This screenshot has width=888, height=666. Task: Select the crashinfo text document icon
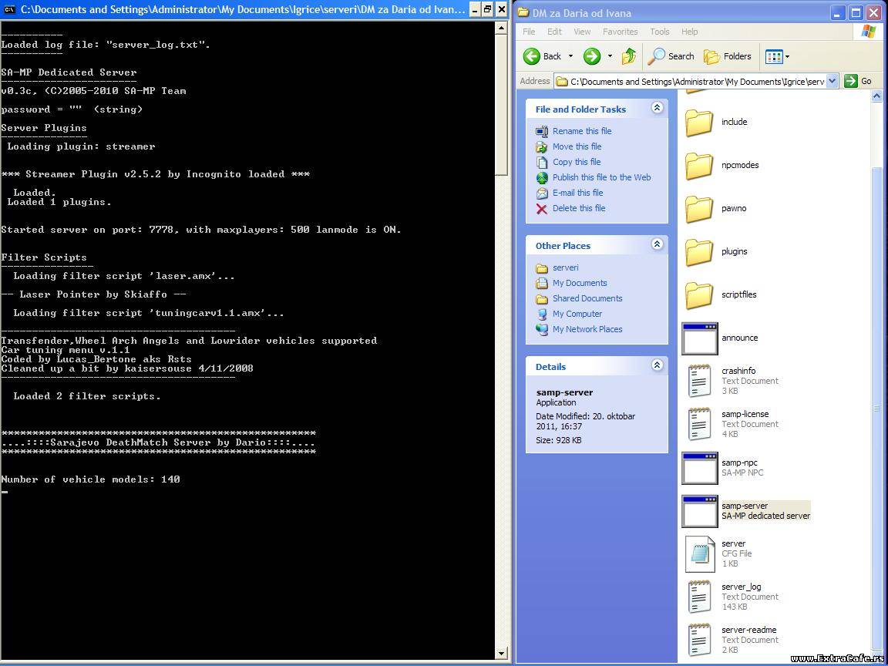pos(699,381)
